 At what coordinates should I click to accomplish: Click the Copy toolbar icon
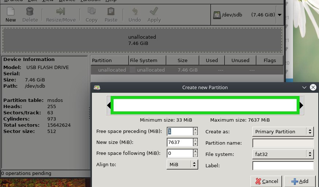pos(92,11)
